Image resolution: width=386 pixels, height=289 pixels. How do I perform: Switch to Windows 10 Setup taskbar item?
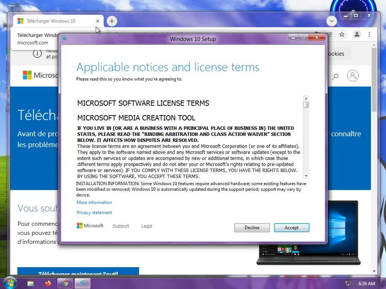83,283
